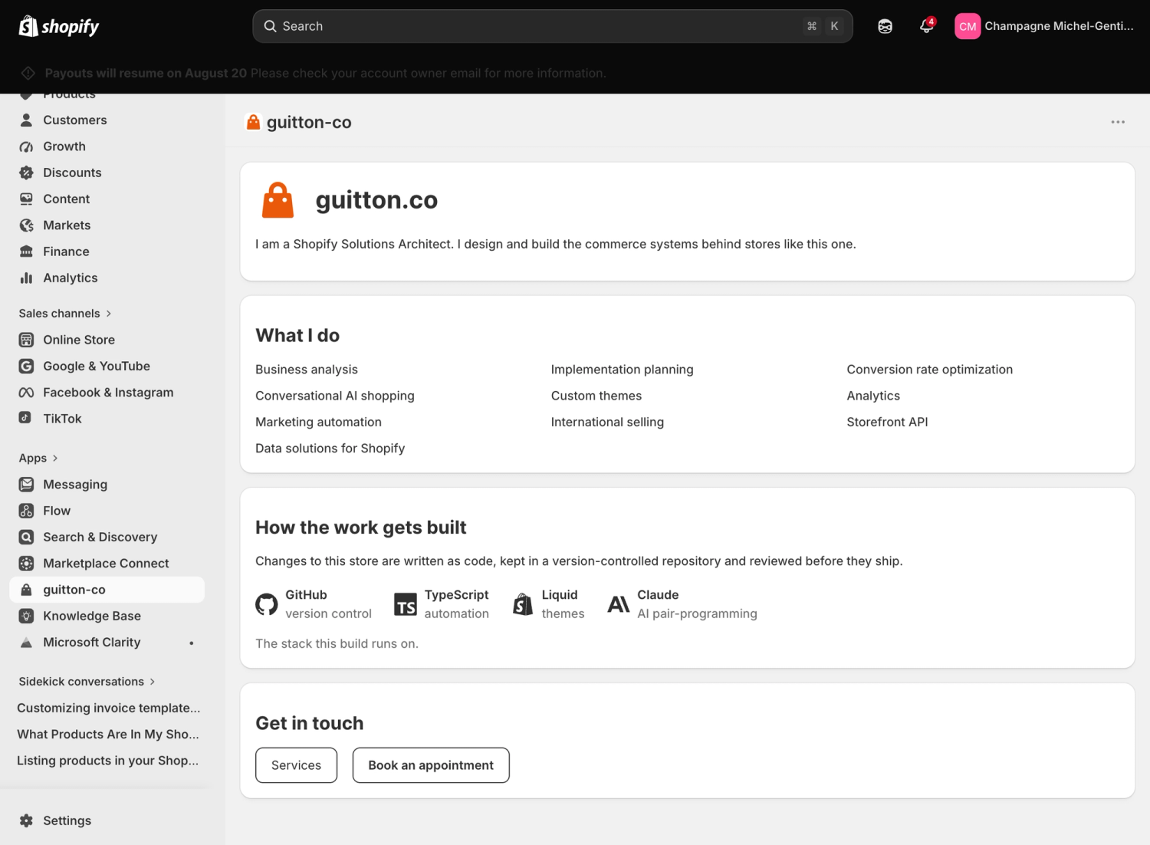The image size is (1150, 845).
Task: Click the Search & Discovery app icon
Action: (x=26, y=538)
